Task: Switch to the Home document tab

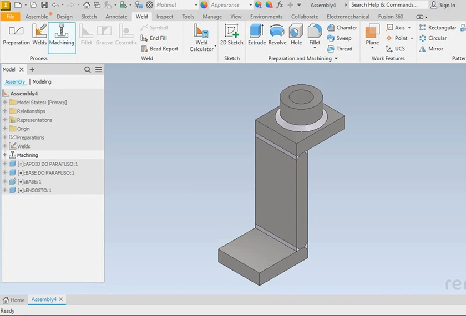Action: pos(14,300)
